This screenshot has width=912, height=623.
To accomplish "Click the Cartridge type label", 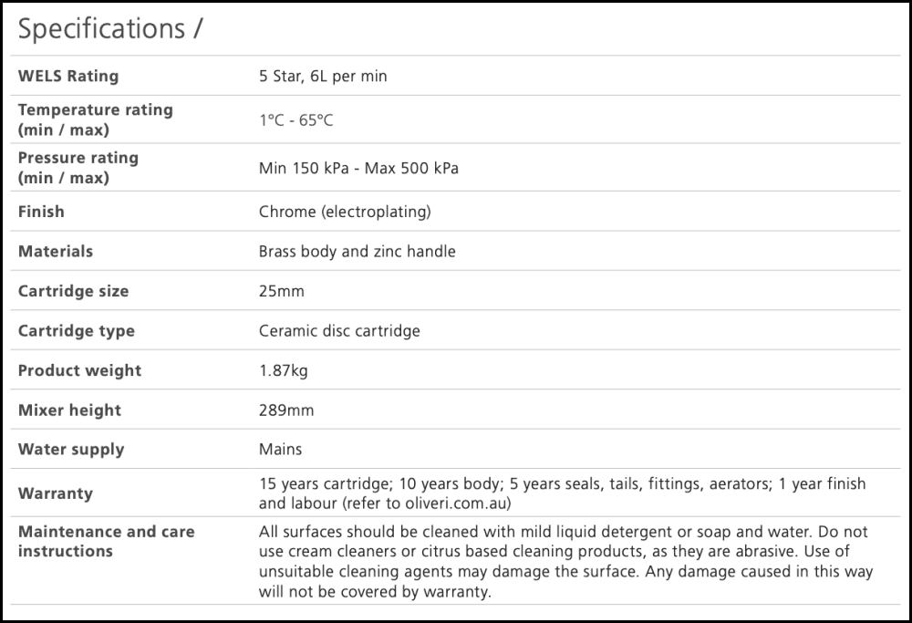I will (x=76, y=331).
